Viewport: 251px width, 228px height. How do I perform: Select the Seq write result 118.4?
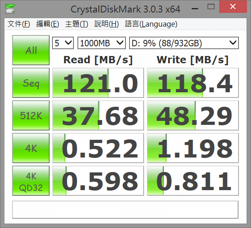pyautogui.click(x=193, y=83)
